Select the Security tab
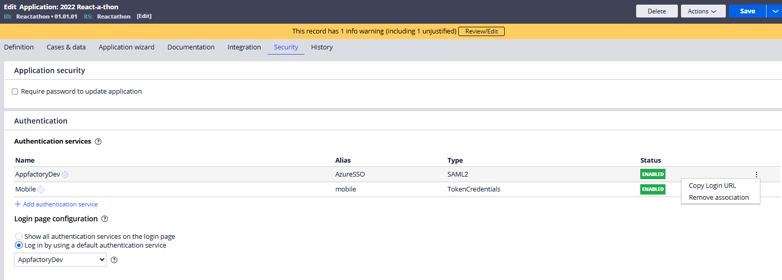The width and height of the screenshot is (782, 280). pyautogui.click(x=286, y=47)
